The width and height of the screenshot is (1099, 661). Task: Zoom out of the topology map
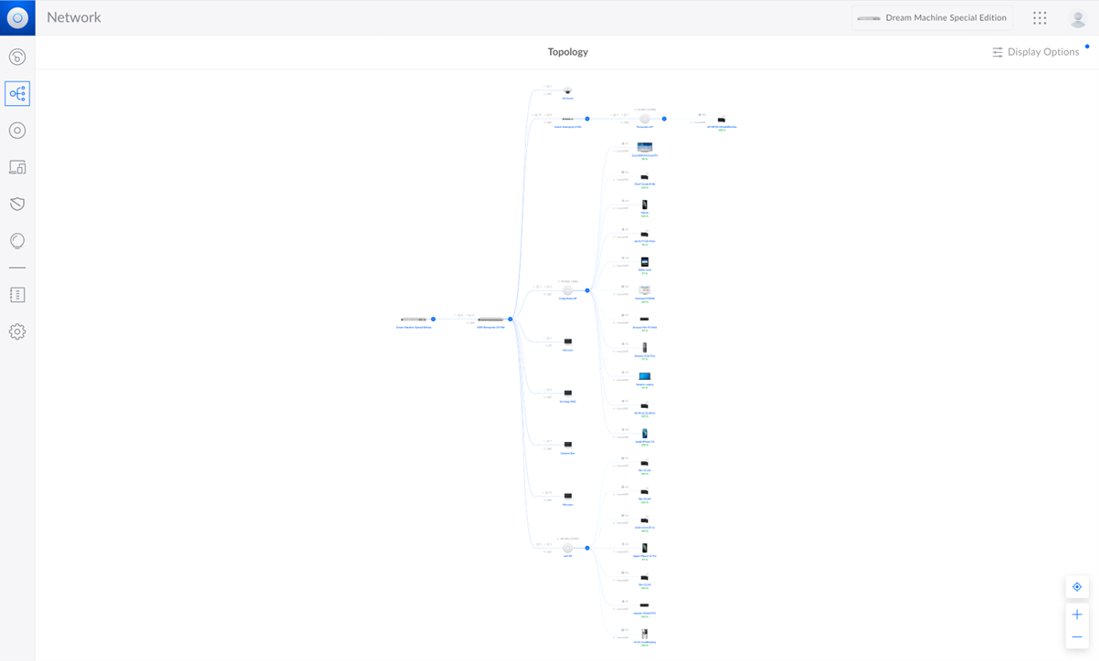(x=1077, y=637)
